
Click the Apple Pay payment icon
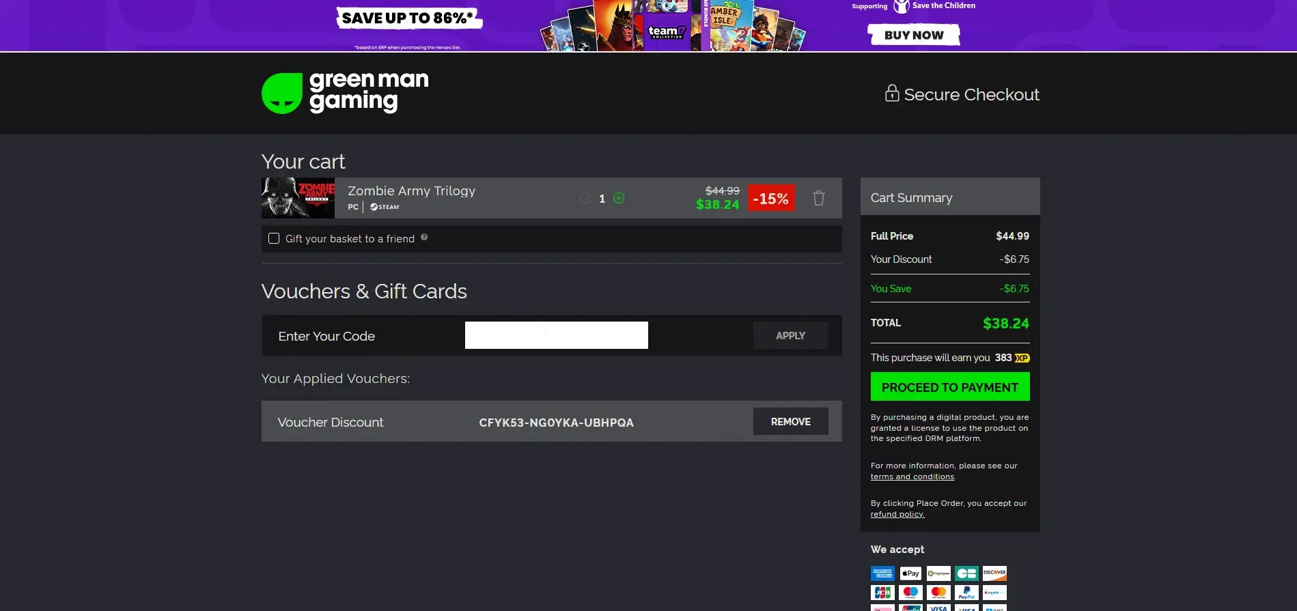point(910,573)
